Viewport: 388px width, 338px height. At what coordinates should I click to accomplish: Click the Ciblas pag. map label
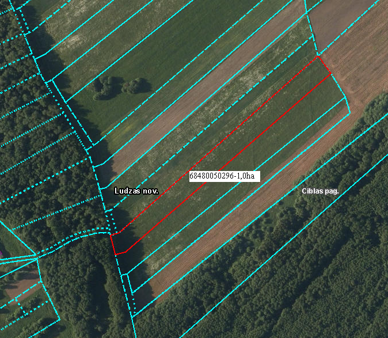tap(320, 191)
